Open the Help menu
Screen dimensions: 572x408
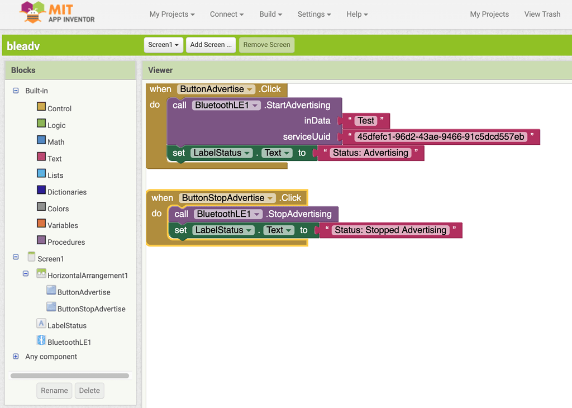[356, 14]
